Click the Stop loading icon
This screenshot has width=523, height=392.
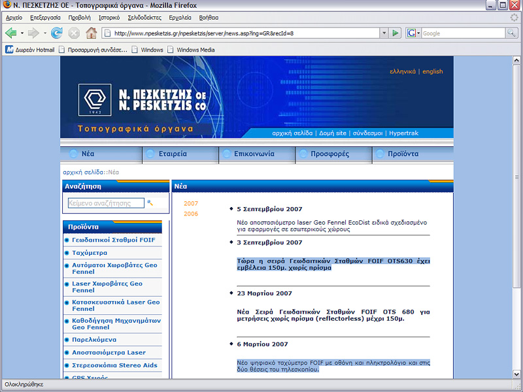coord(74,33)
